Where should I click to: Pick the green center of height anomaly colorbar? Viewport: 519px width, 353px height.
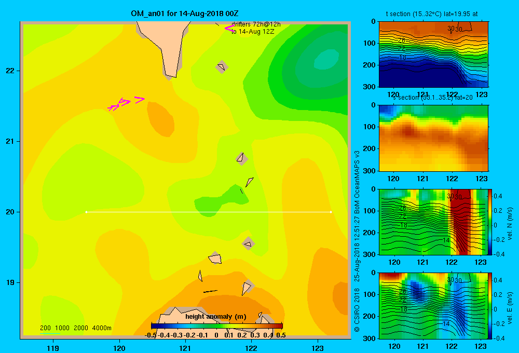pos(217,326)
